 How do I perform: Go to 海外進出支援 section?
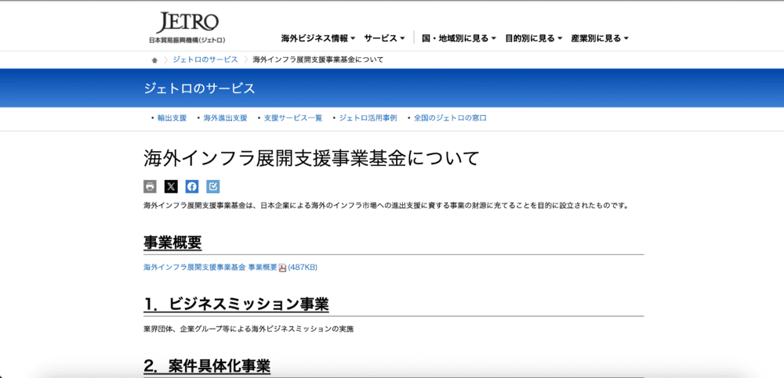click(x=225, y=118)
